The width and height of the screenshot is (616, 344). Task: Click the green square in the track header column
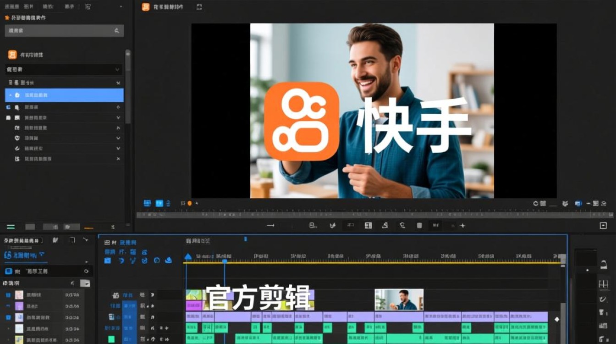111,339
